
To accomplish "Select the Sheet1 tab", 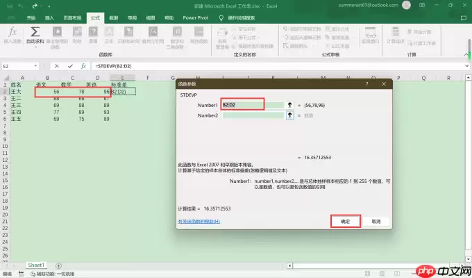I will (36, 265).
